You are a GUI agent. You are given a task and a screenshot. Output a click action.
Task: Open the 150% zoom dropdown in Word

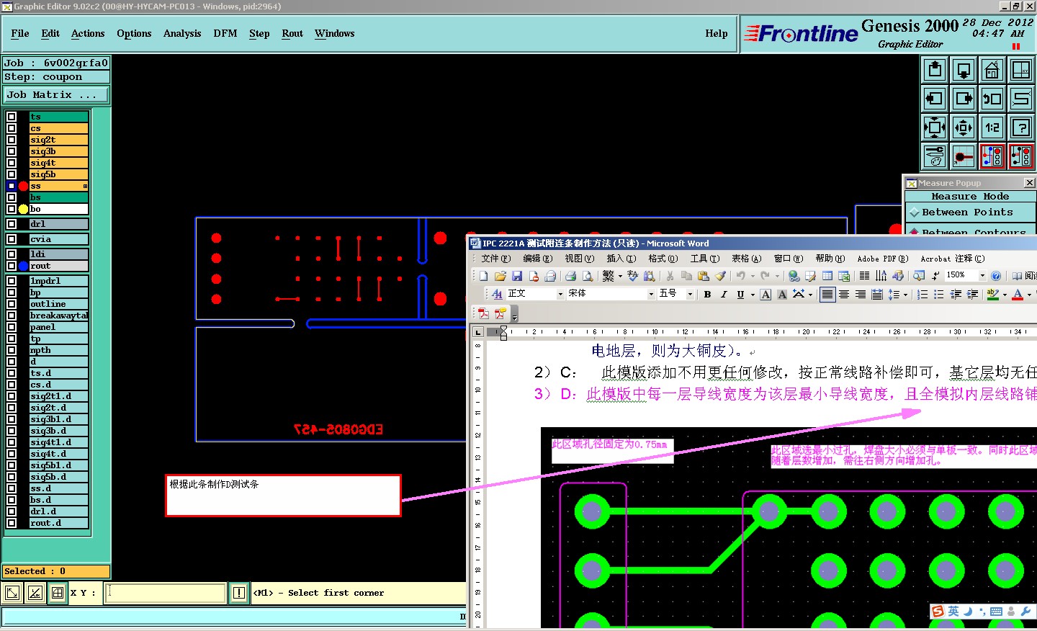coord(982,276)
